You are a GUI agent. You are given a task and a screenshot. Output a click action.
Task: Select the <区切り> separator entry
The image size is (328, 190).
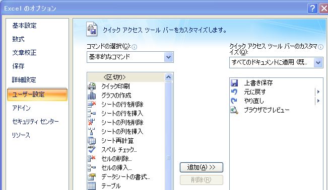click(126, 77)
